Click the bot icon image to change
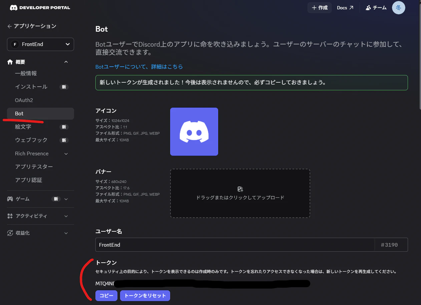The image size is (421, 305). (194, 132)
